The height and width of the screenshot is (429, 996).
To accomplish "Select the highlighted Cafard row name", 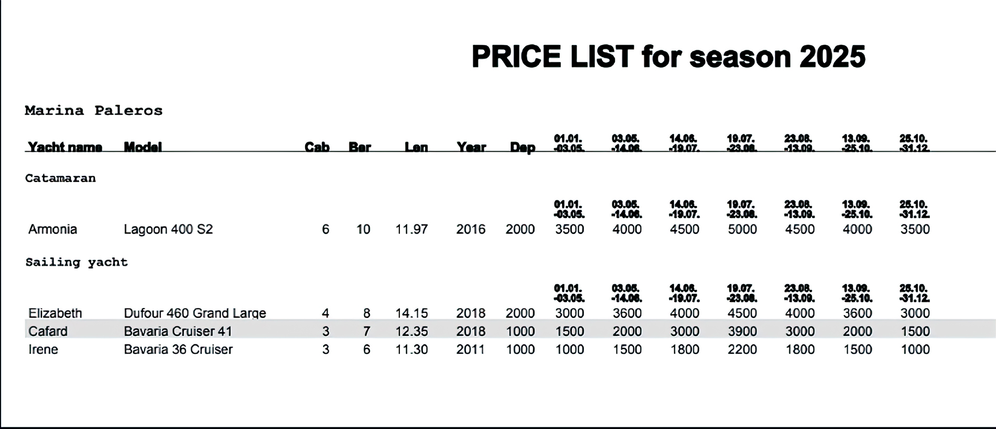I will pyautogui.click(x=48, y=331).
